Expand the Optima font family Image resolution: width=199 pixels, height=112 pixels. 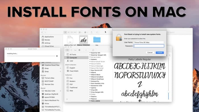[x=90, y=88]
